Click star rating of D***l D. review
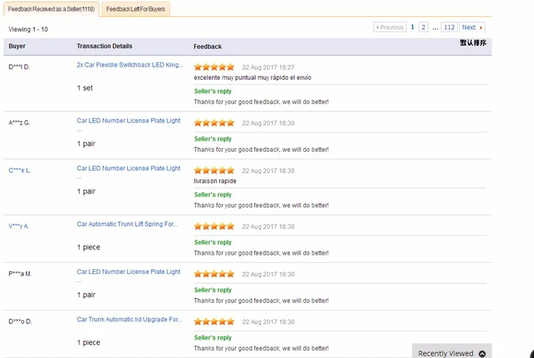The image size is (534, 358). click(x=214, y=67)
